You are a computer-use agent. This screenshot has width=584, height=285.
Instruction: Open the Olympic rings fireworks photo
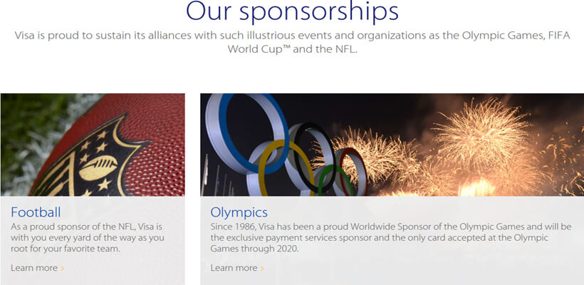tap(392, 145)
